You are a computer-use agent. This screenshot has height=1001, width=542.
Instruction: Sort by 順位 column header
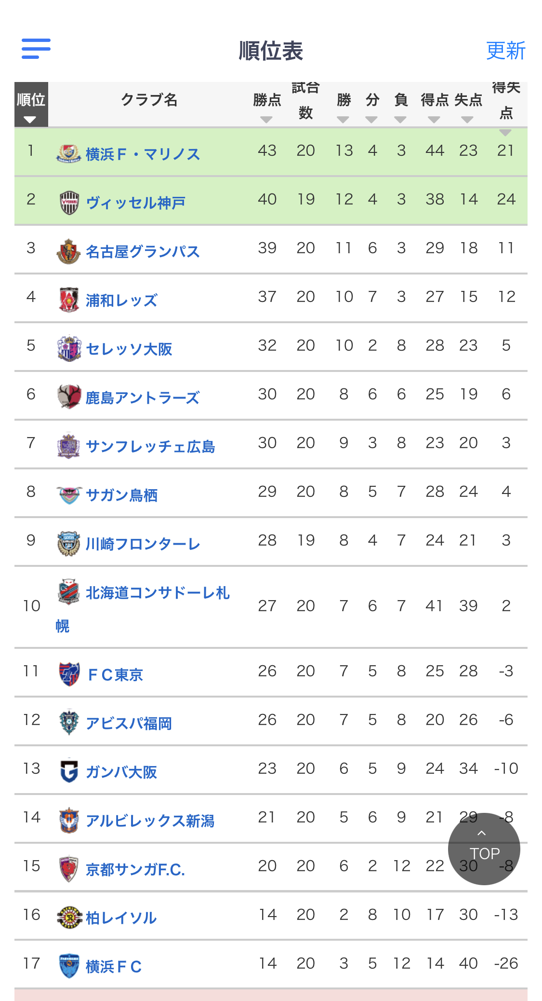pyautogui.click(x=31, y=104)
